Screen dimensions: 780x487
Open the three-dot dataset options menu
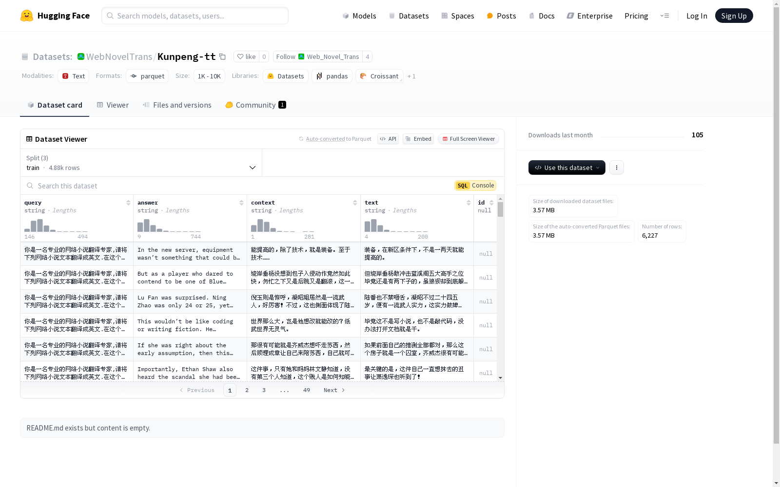[617, 168]
